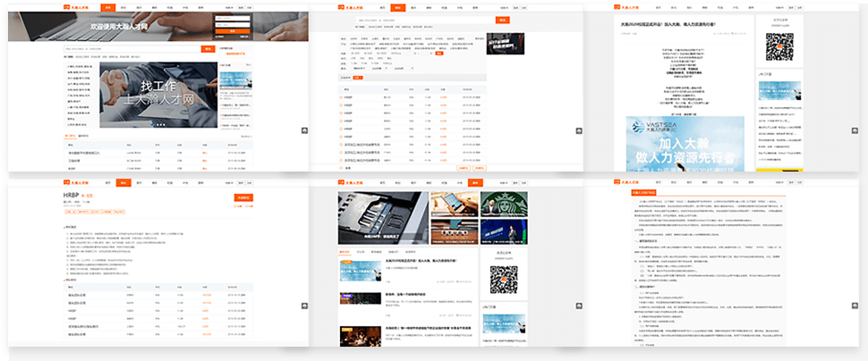Click the small orange confirm button in the salary filter row

(x=439, y=54)
